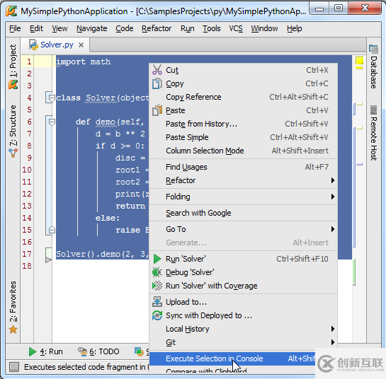This screenshot has height=379, width=386.
Task: Click the green Run 'Solver' arrow icon
Action: click(157, 259)
